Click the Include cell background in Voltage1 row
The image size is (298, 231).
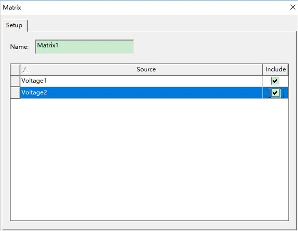coord(284,81)
